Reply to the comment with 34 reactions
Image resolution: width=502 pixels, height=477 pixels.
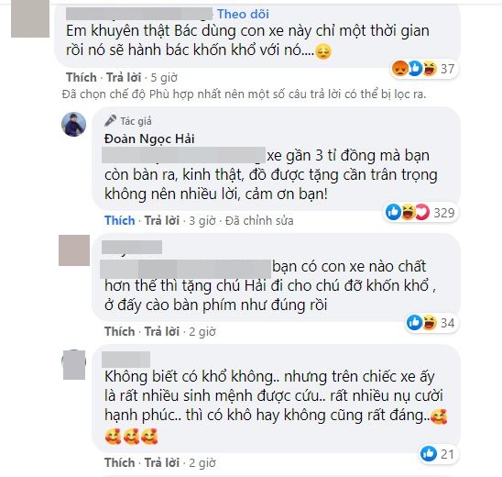[161, 331]
